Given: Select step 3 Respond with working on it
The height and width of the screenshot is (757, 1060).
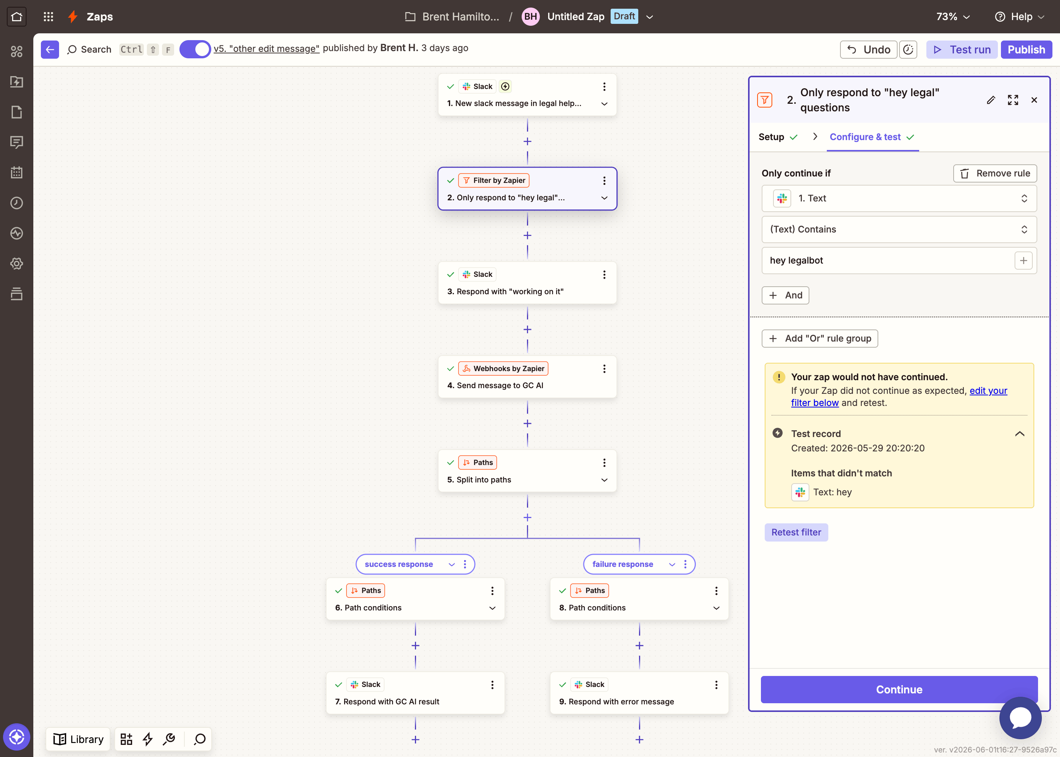Looking at the screenshot, I should tap(527, 283).
